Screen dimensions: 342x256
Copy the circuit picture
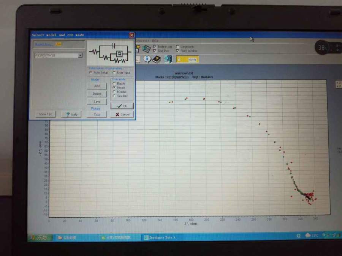97,114
